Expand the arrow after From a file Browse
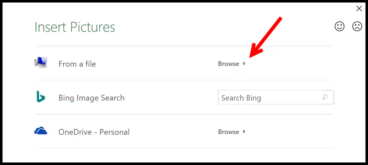Screen dimensions: 368x165 pyautogui.click(x=244, y=63)
